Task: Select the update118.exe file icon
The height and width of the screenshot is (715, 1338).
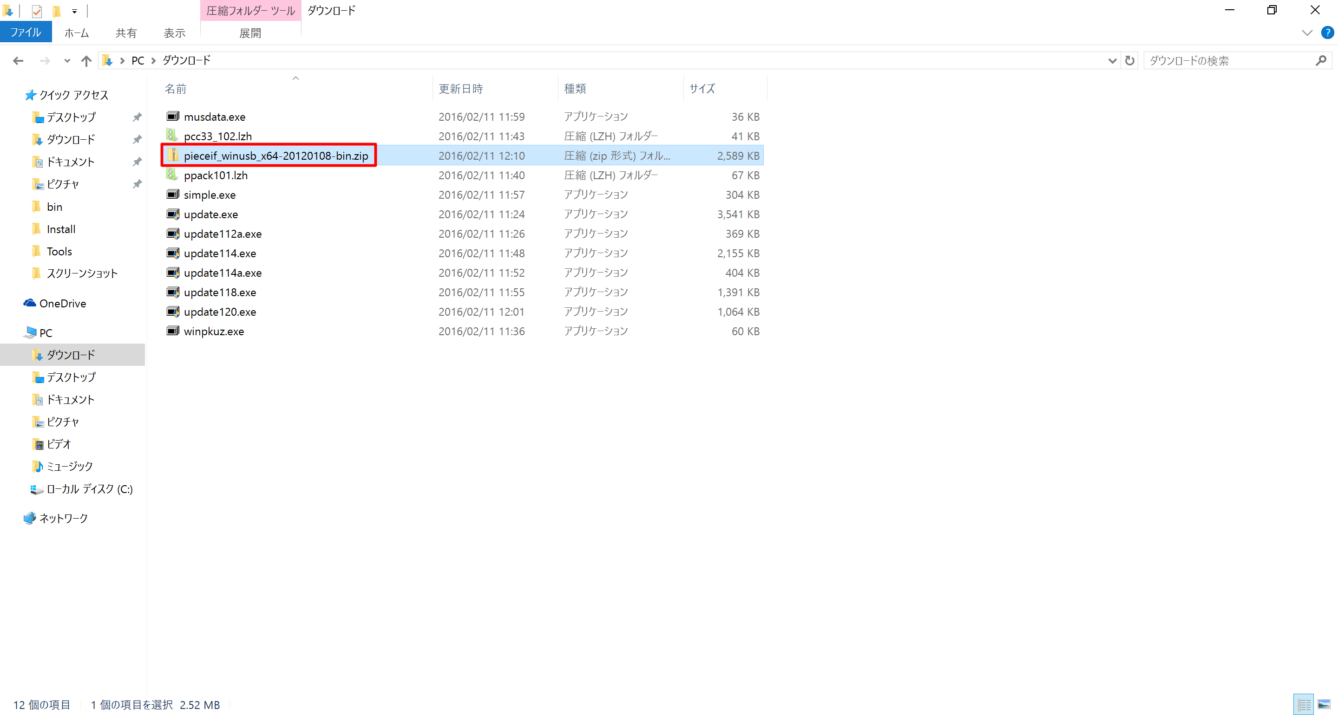Action: (x=172, y=292)
